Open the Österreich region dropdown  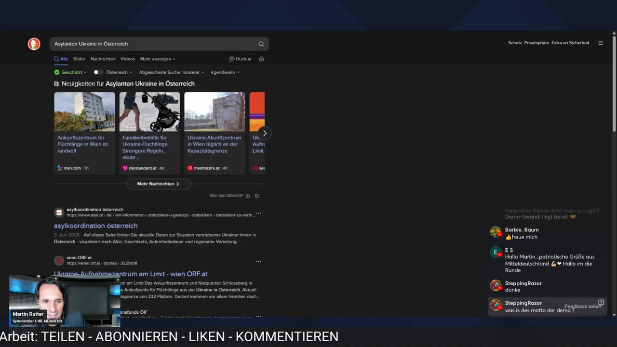pyautogui.click(x=120, y=72)
